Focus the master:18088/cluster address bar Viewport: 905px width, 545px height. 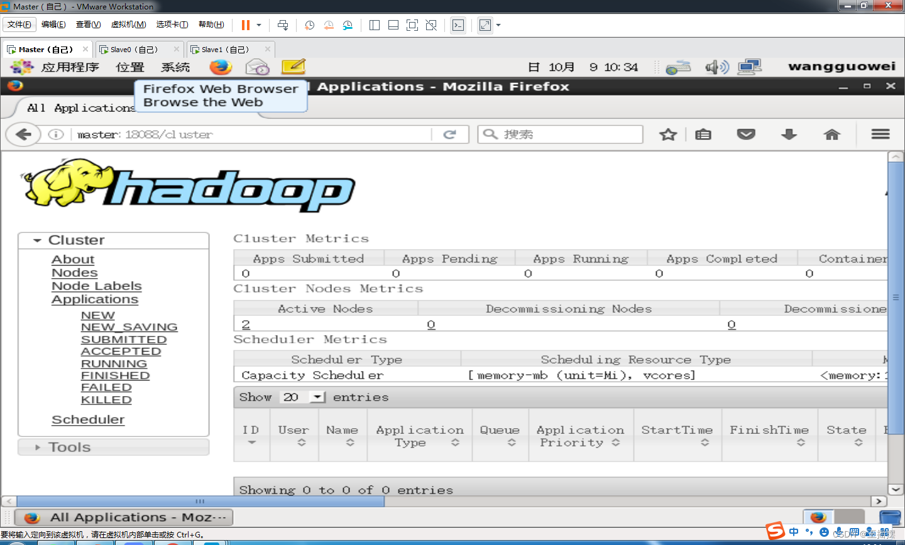tap(251, 134)
